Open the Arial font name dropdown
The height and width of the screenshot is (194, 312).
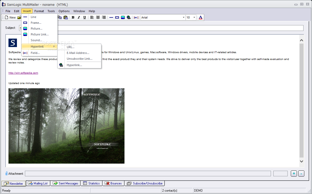pos(184,17)
